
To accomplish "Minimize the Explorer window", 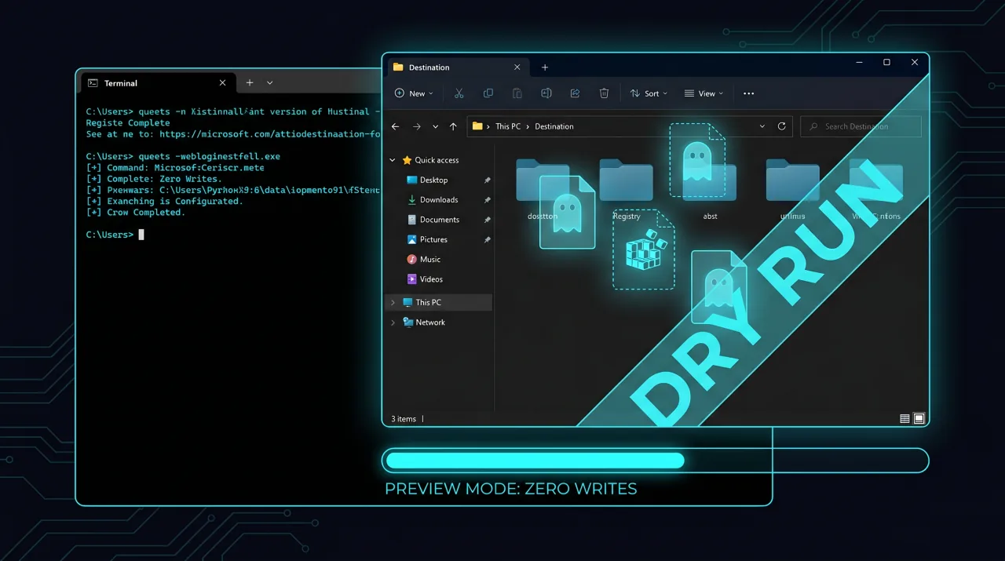I will tap(858, 62).
